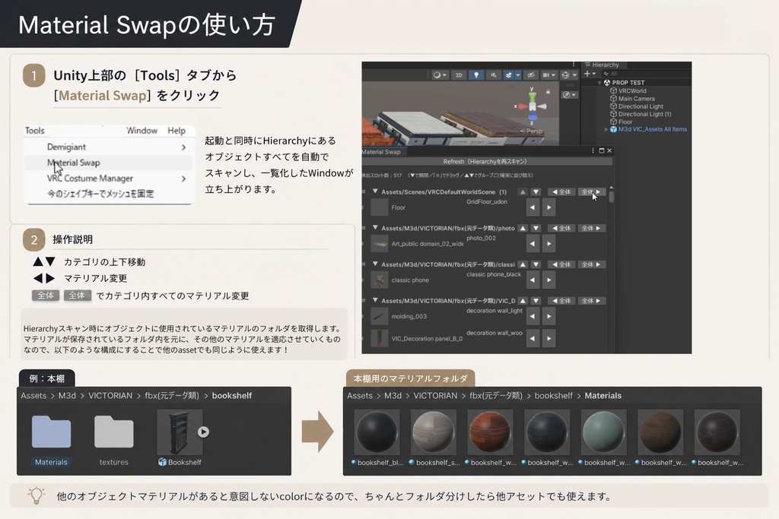
Task: Next material for Art_public domain_02_wide
Action: (x=549, y=244)
